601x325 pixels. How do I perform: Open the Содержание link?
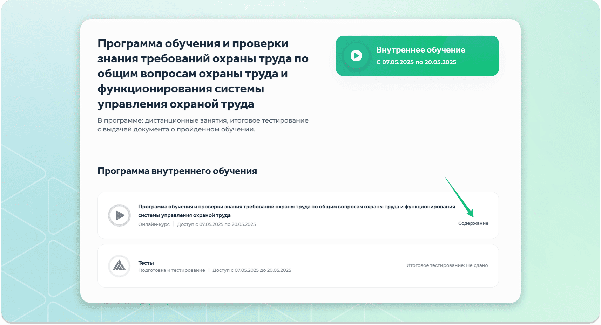pyautogui.click(x=473, y=223)
